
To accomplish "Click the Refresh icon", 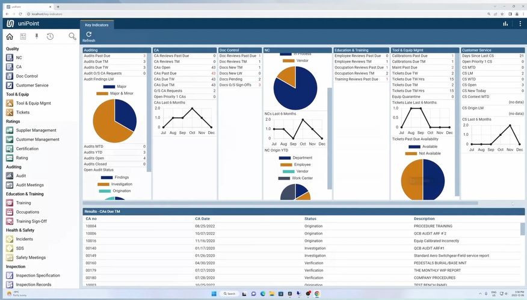I will click(x=88, y=34).
